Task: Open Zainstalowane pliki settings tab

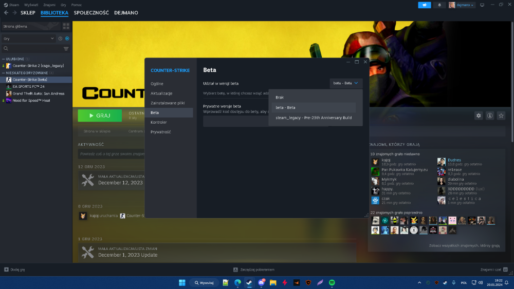Action: click(x=169, y=103)
